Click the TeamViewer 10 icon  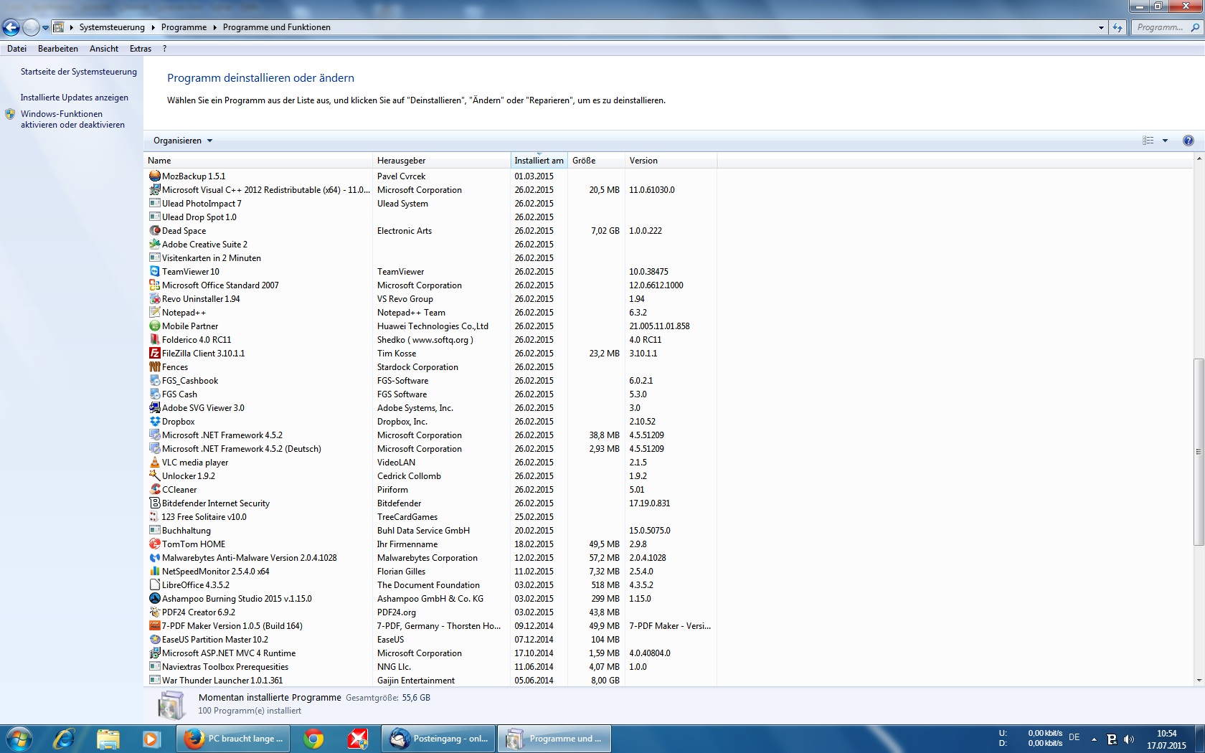tap(154, 271)
